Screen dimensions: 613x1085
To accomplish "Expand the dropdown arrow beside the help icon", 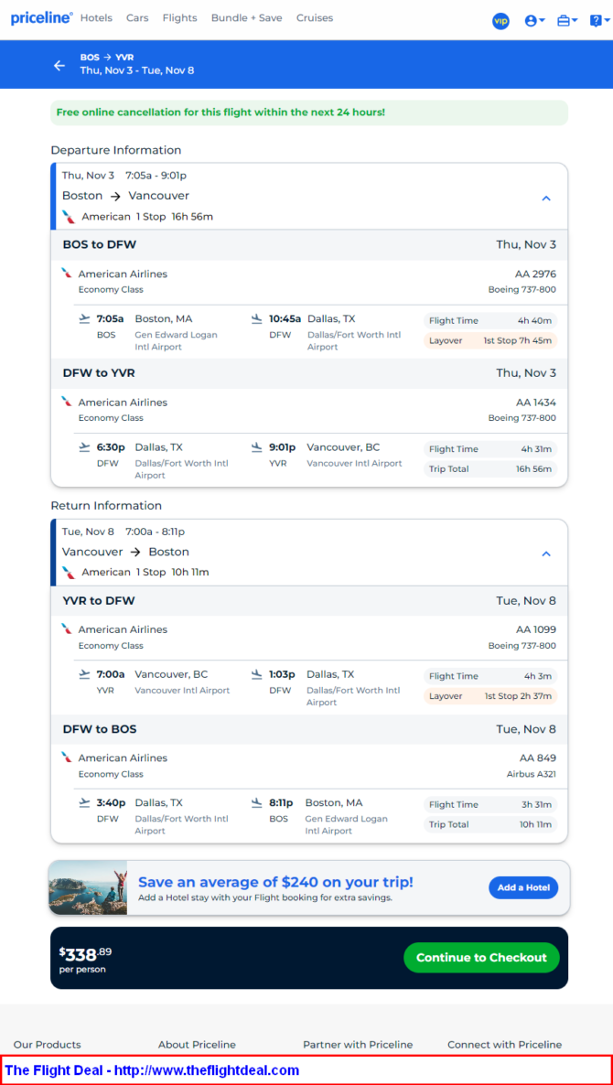I will pos(608,21).
